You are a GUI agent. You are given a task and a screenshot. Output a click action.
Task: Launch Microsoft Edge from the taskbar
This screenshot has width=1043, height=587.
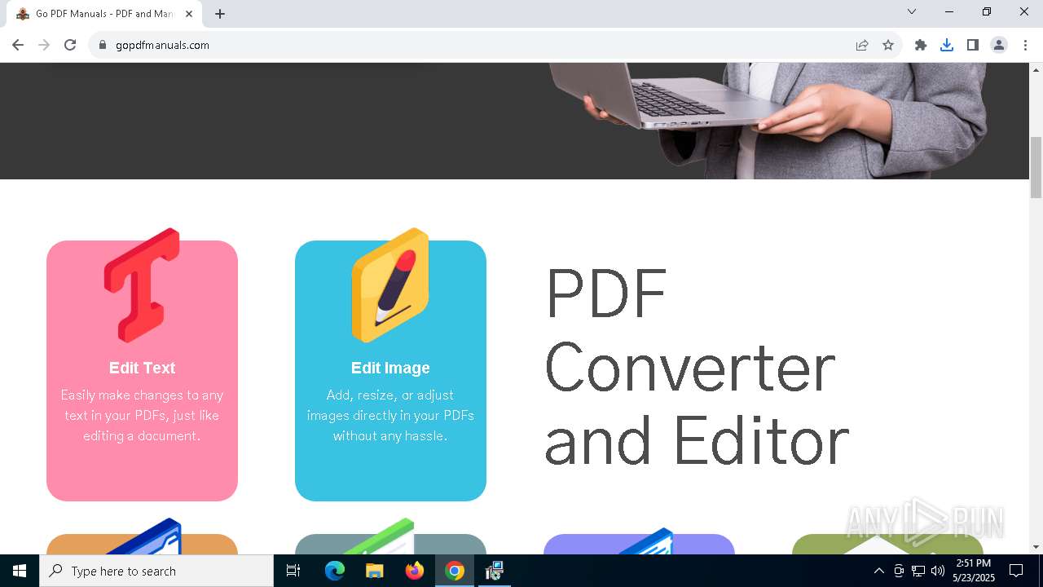335,571
